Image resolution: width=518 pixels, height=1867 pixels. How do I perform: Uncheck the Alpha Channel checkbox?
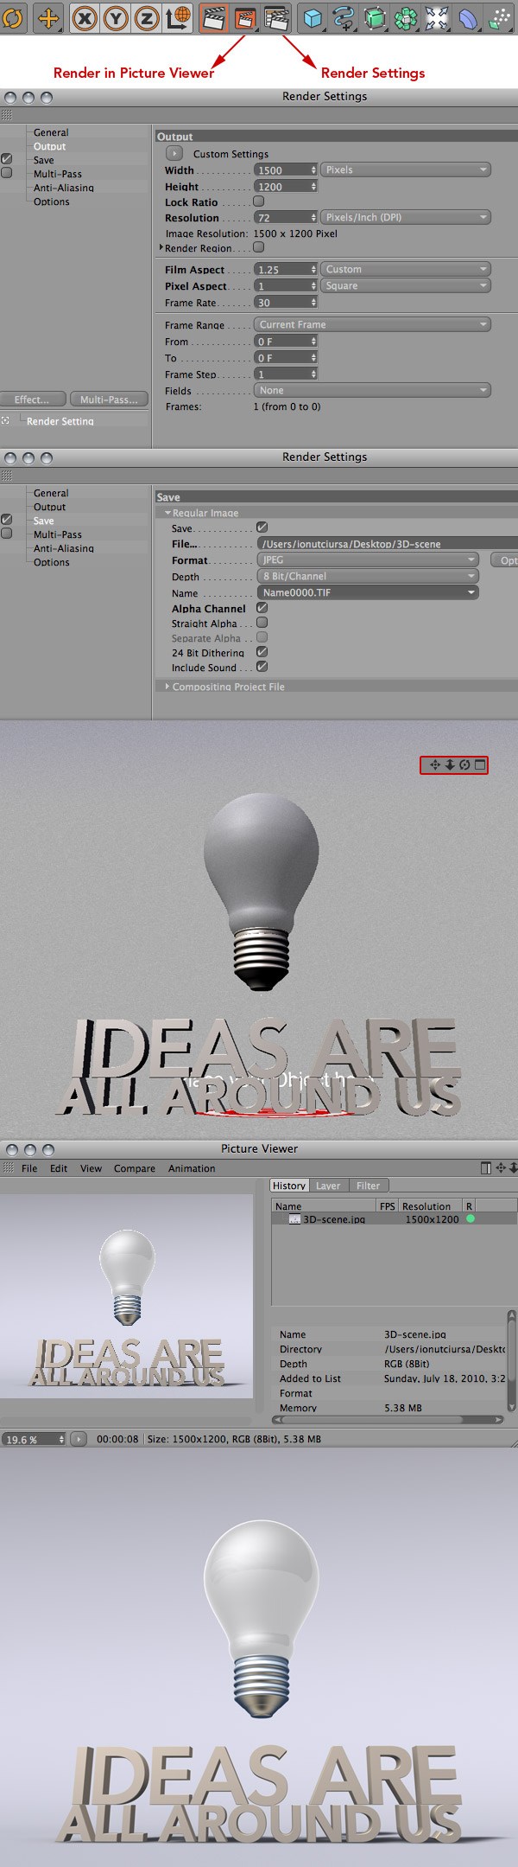tap(262, 608)
